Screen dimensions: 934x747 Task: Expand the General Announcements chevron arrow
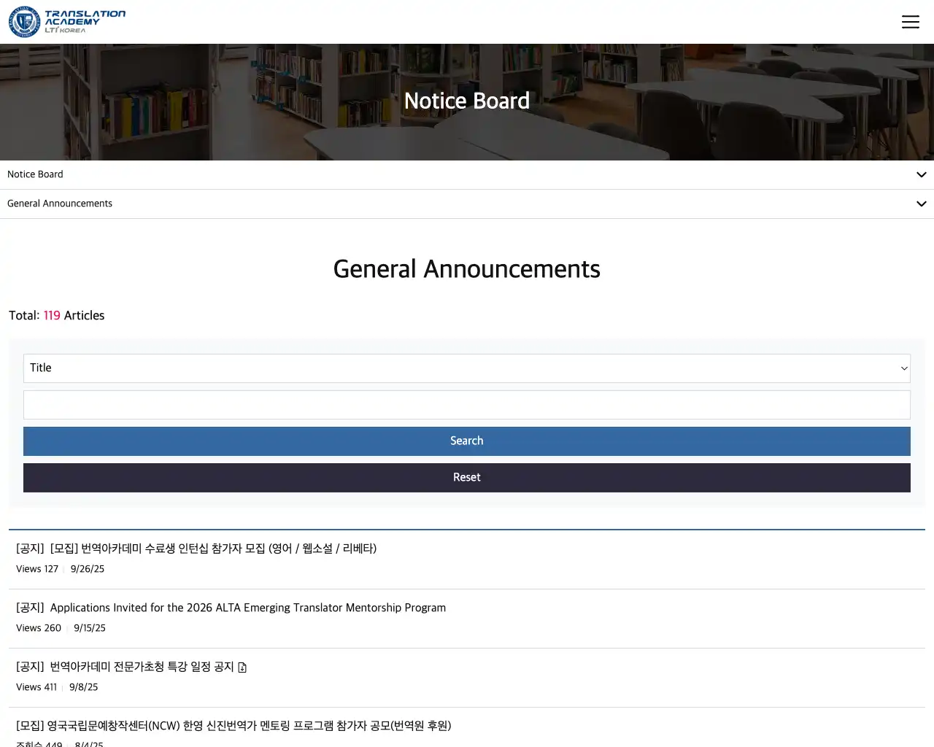tap(921, 204)
